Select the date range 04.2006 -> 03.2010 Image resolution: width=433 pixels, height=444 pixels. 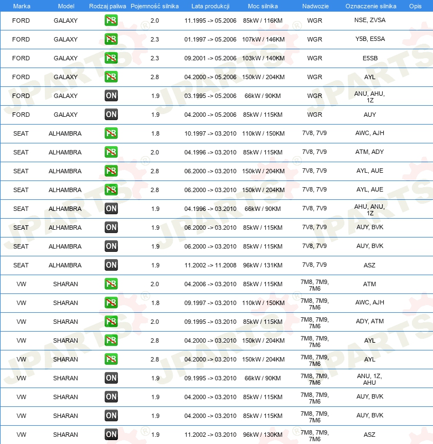point(210,284)
